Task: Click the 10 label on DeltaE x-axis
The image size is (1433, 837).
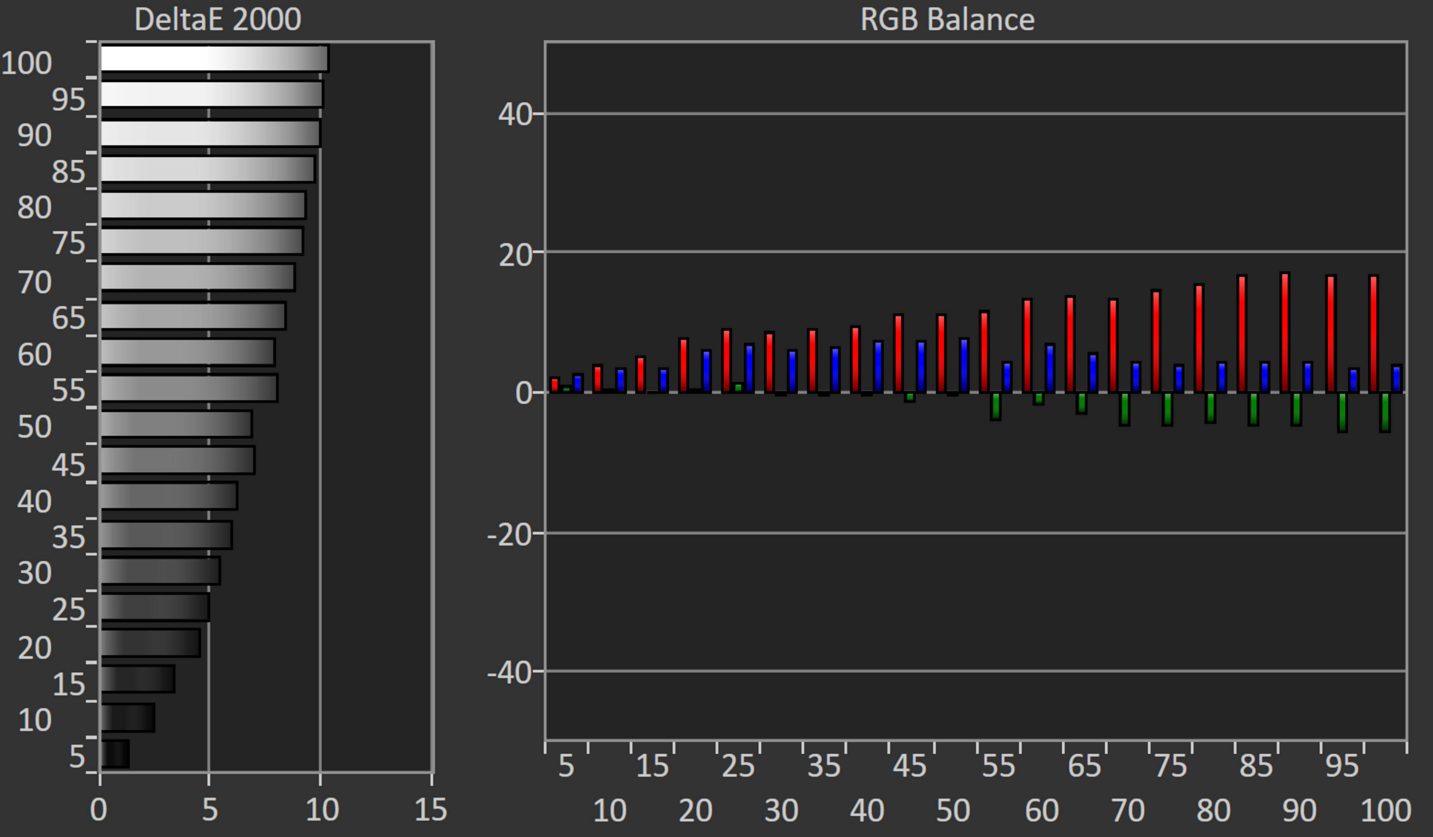Action: [x=322, y=809]
